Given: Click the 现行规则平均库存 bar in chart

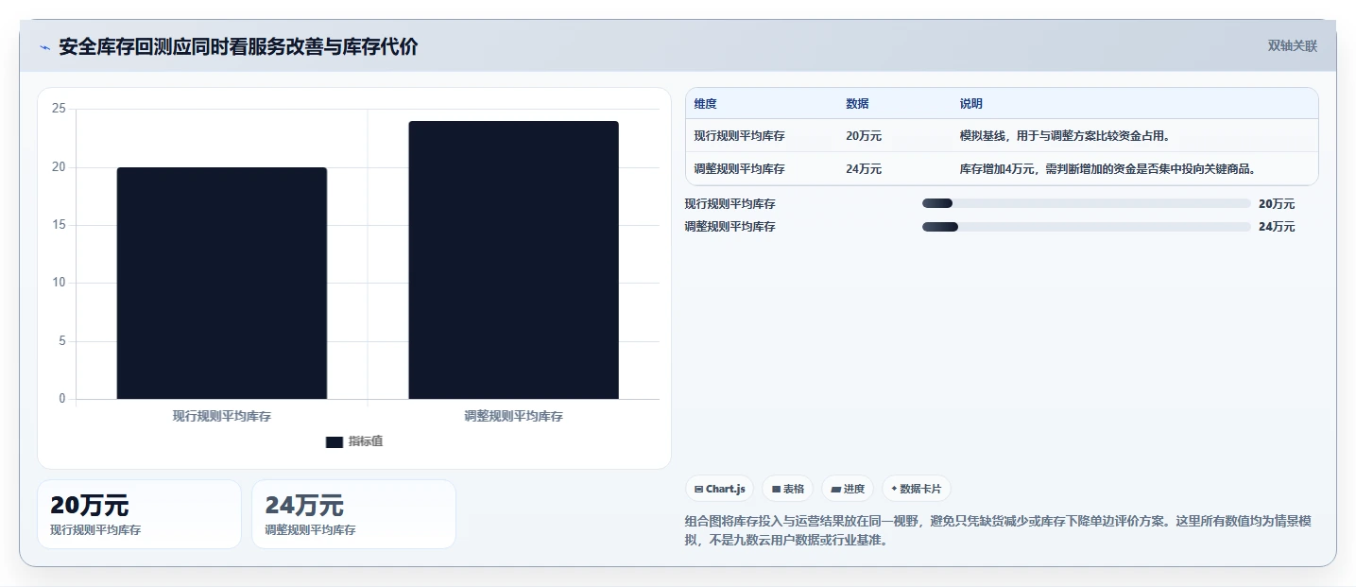Looking at the screenshot, I should click(222, 284).
